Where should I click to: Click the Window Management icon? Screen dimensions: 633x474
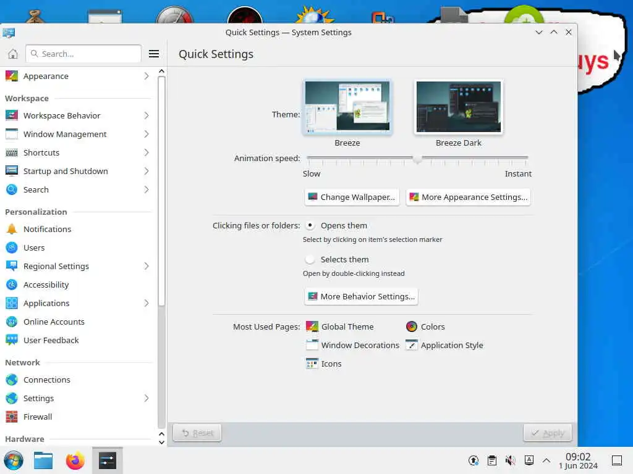(12, 134)
